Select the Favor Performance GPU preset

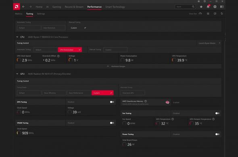point(79,93)
